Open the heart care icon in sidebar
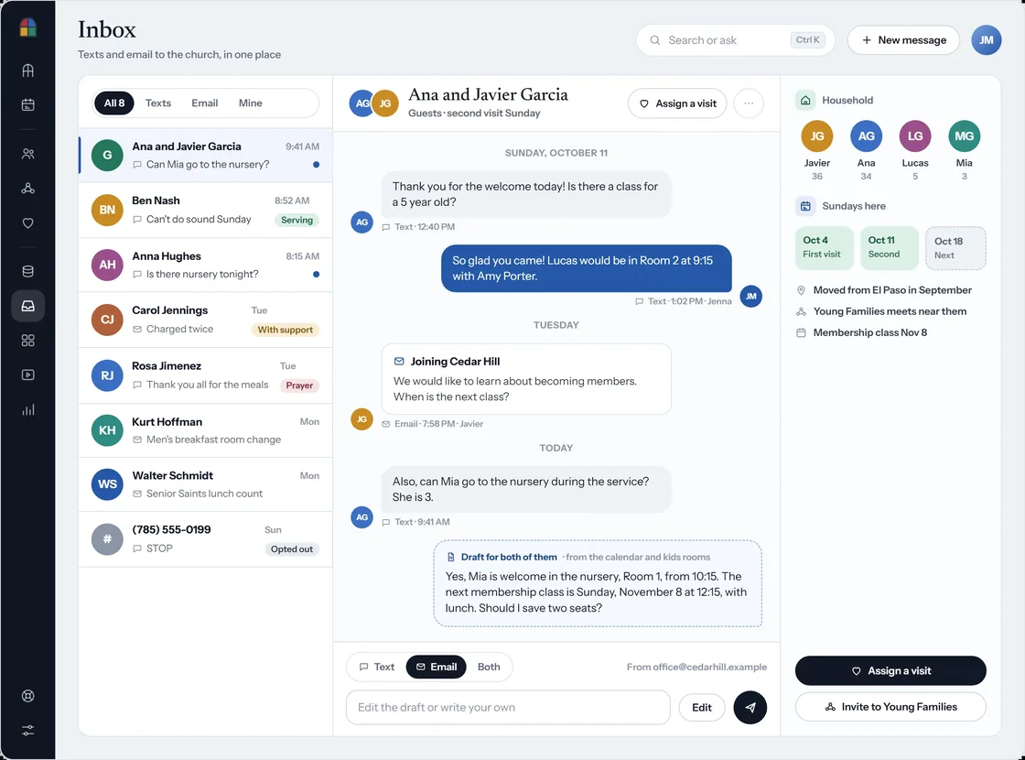Image resolution: width=1025 pixels, height=760 pixels. point(27,223)
